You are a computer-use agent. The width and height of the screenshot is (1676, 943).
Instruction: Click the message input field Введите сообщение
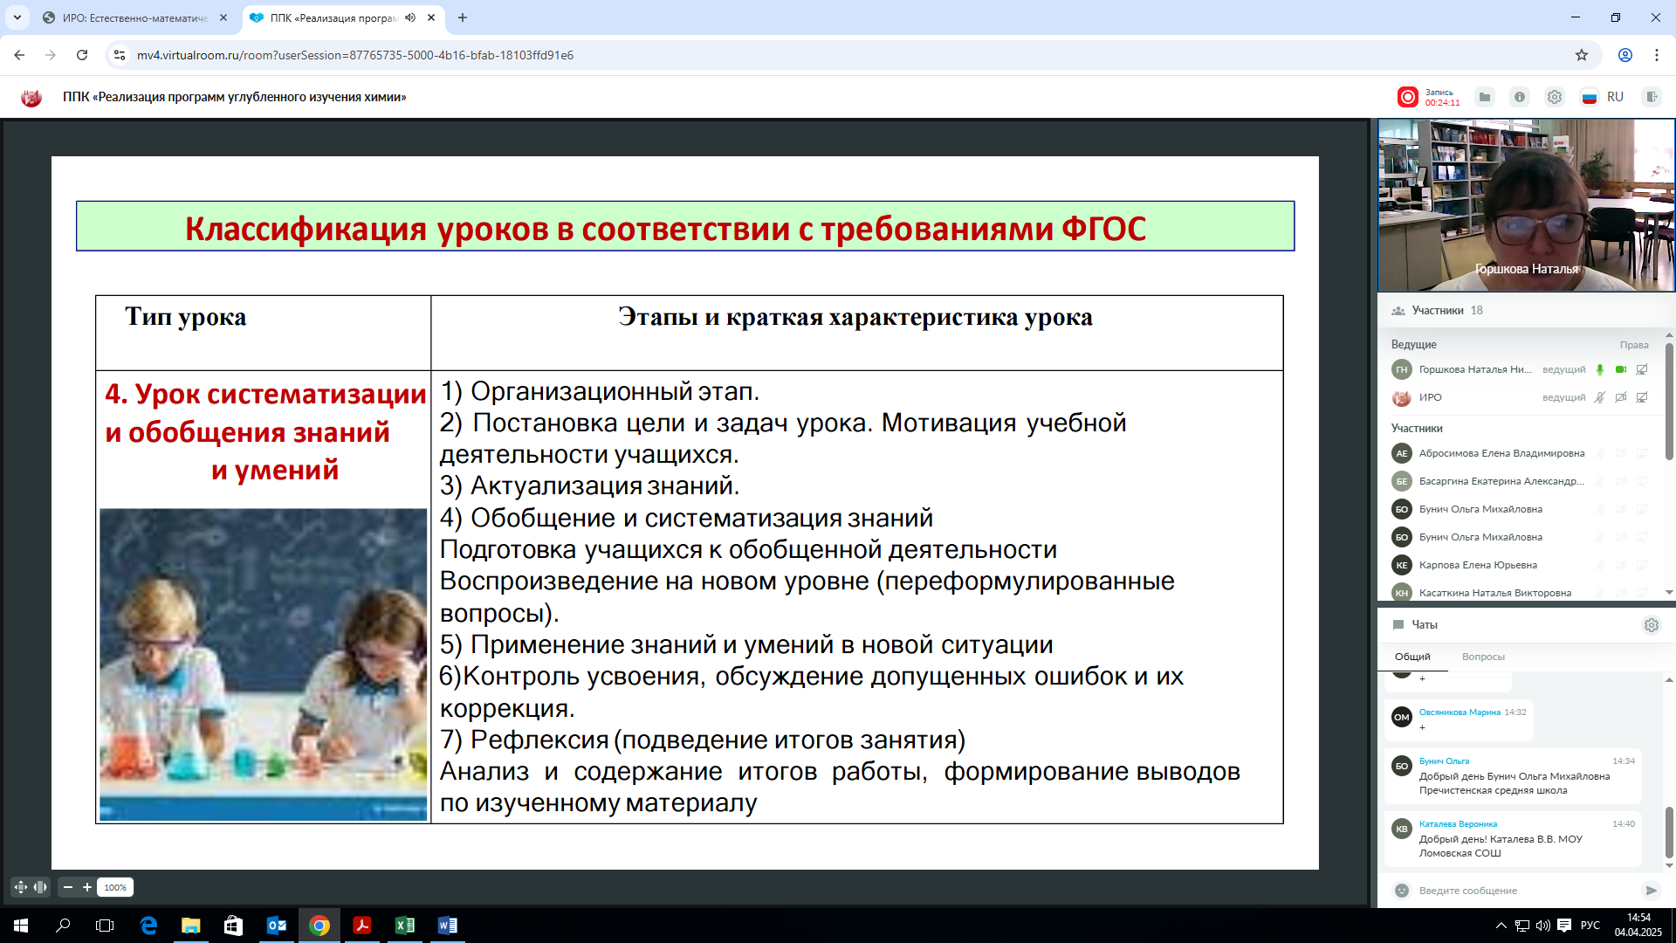[1526, 891]
